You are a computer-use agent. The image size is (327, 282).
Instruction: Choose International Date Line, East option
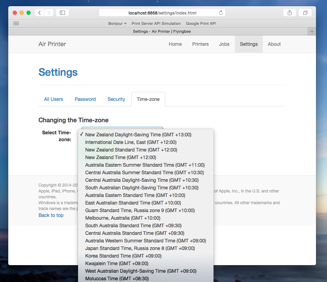pyautogui.click(x=146, y=142)
